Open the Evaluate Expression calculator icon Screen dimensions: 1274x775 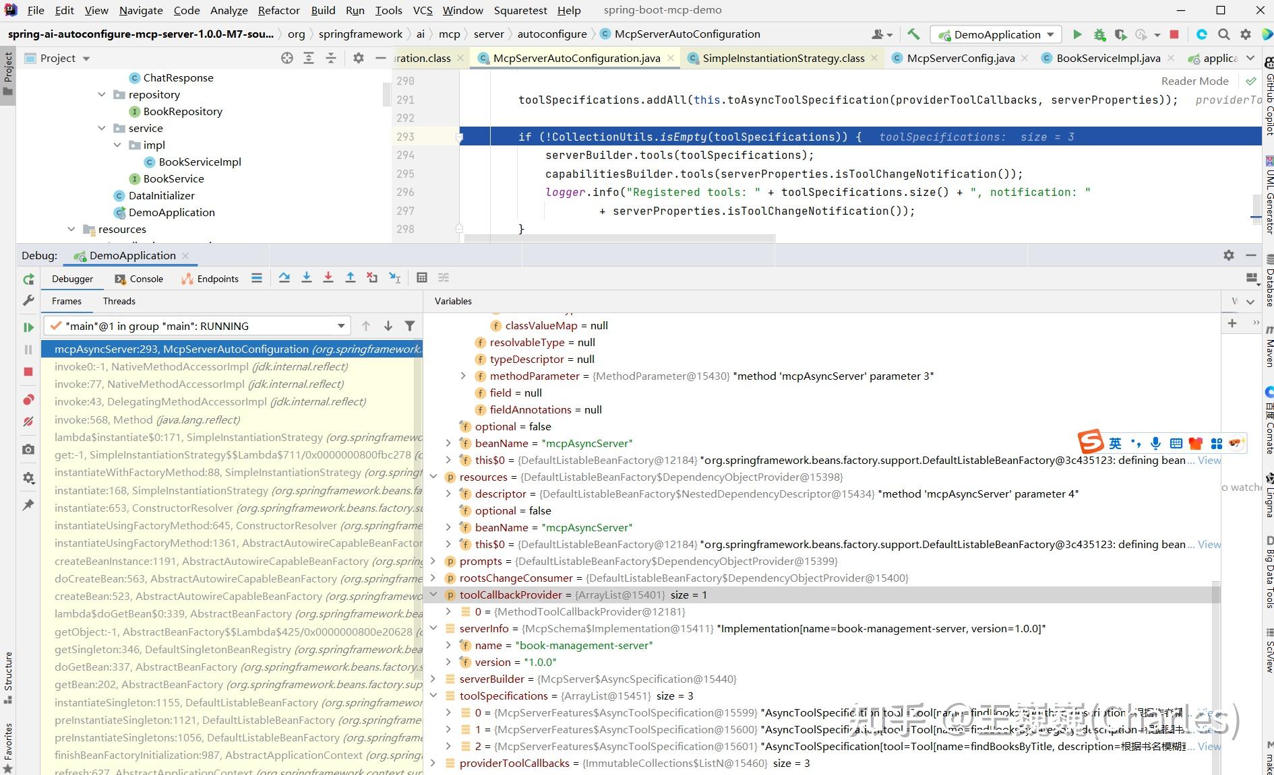(422, 278)
